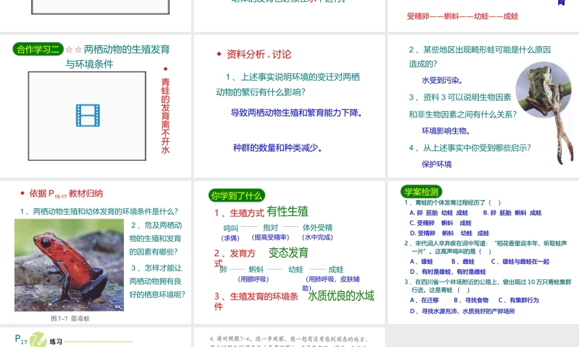Click question 3 怎样才能让两栖动物拥有良好的栖息环境
Screen dimensions: 579x347
click(157, 281)
